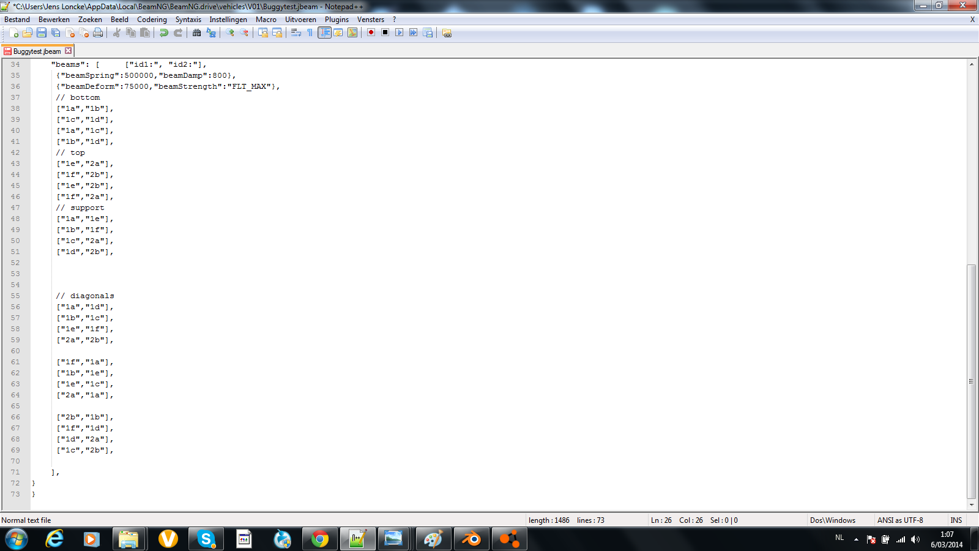Viewport: 979px width, 551px height.
Task: Open the Instellingen menu
Action: tap(228, 20)
